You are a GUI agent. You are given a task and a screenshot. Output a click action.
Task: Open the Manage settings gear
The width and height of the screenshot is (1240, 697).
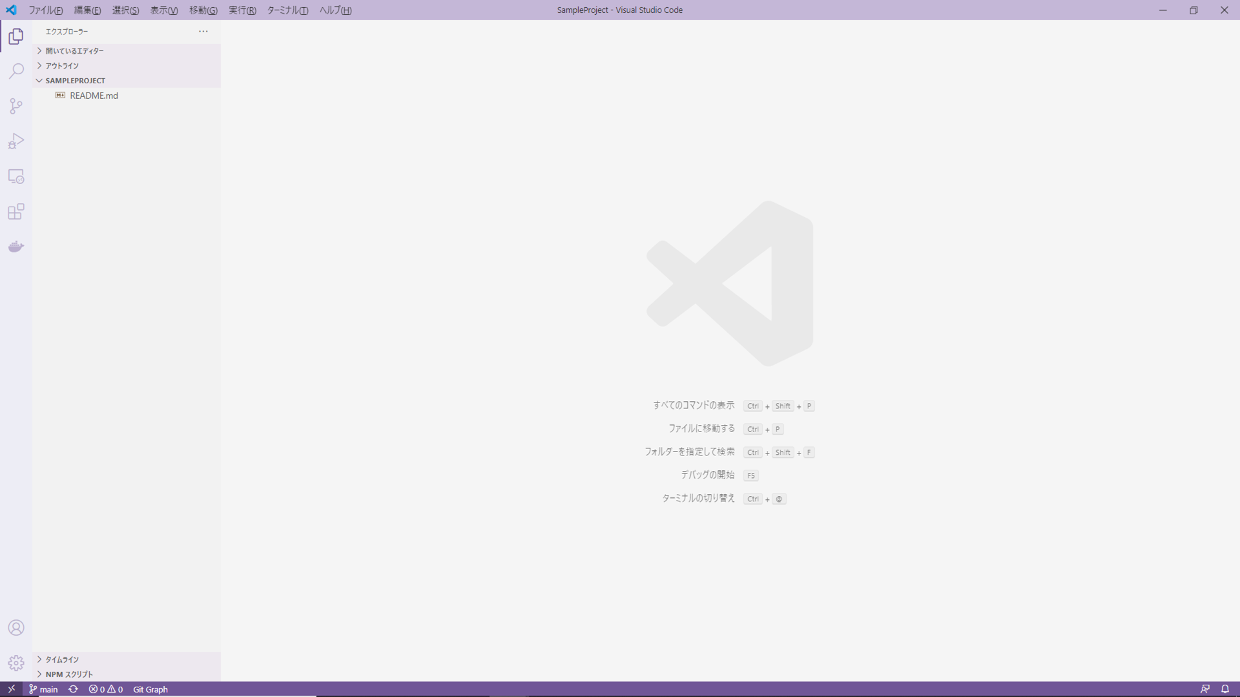tap(16, 663)
